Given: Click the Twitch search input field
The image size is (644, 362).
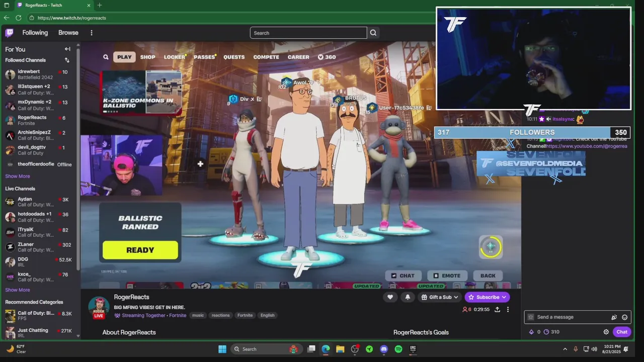Looking at the screenshot, I should pyautogui.click(x=308, y=33).
